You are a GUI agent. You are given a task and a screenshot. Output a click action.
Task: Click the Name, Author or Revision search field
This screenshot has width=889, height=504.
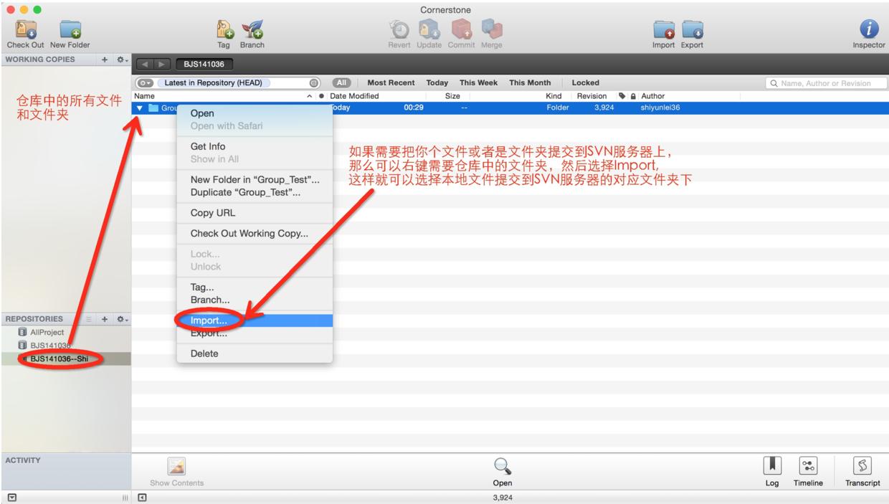(x=824, y=83)
